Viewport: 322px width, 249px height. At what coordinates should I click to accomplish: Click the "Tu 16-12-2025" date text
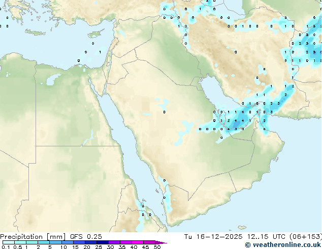(213, 237)
